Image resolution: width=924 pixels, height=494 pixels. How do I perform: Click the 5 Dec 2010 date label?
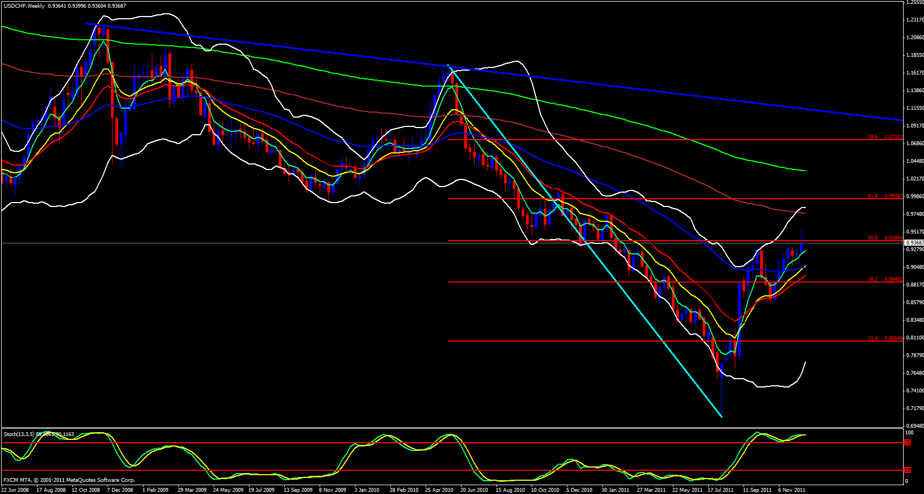579,490
